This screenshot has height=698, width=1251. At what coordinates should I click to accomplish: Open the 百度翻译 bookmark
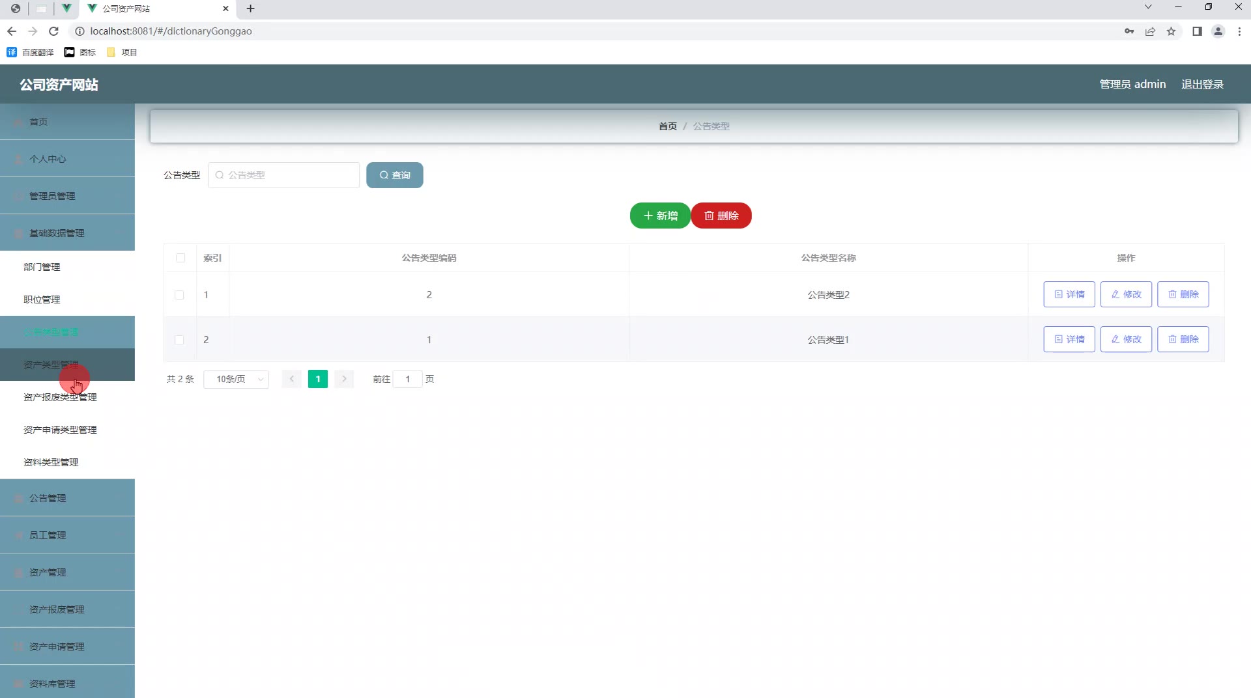(31, 52)
